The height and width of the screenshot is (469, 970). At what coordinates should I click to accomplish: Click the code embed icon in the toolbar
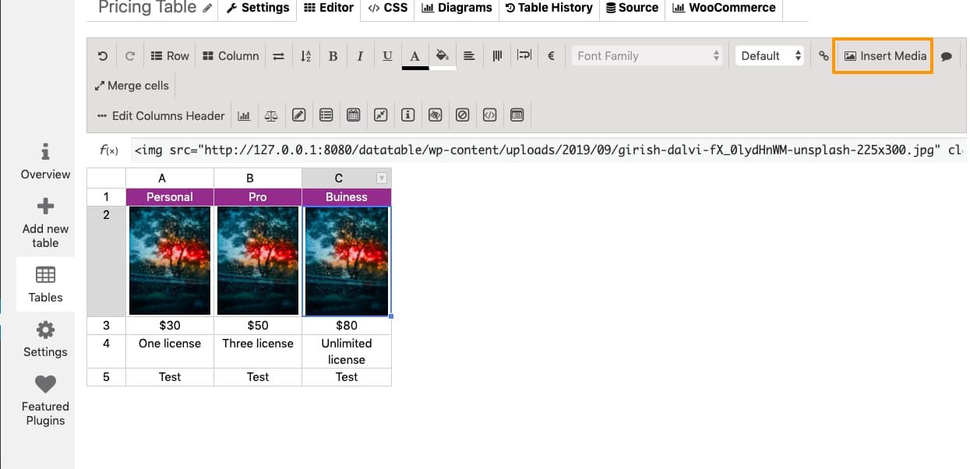(x=489, y=115)
